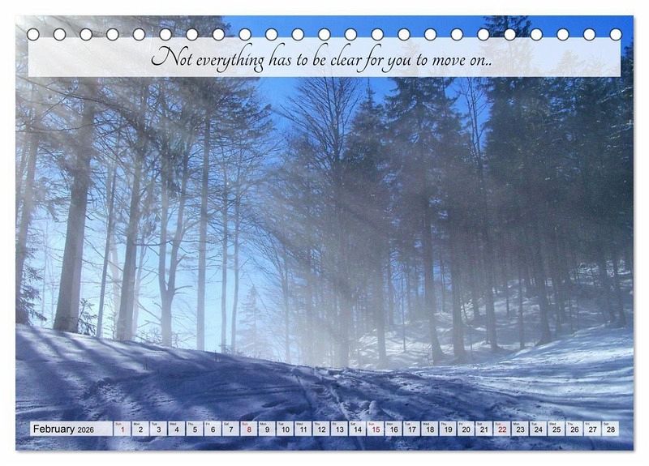Screen dimensions: 649x466
Task: Click the quote text 'Not everything has to be clear'
Action: pos(256,59)
